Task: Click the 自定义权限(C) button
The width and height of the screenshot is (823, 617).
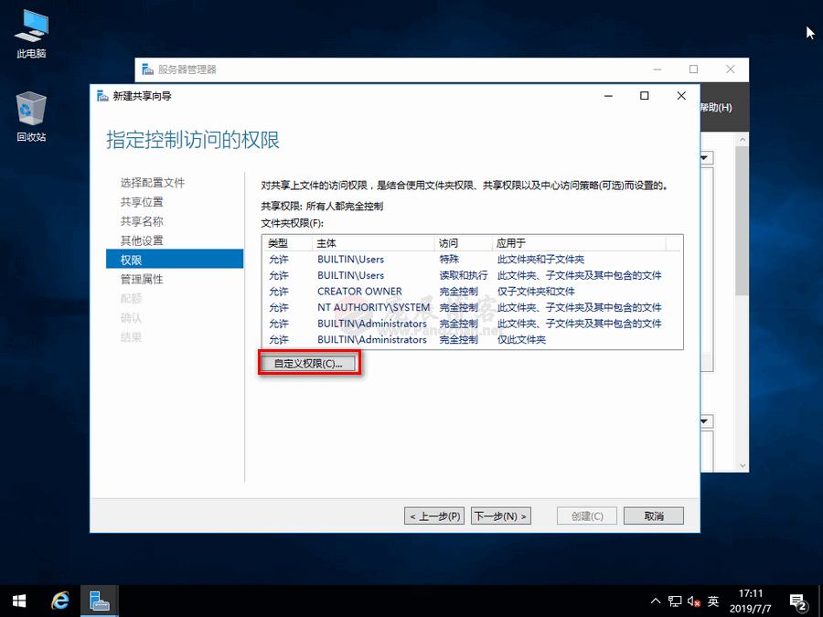Action: tap(309, 363)
